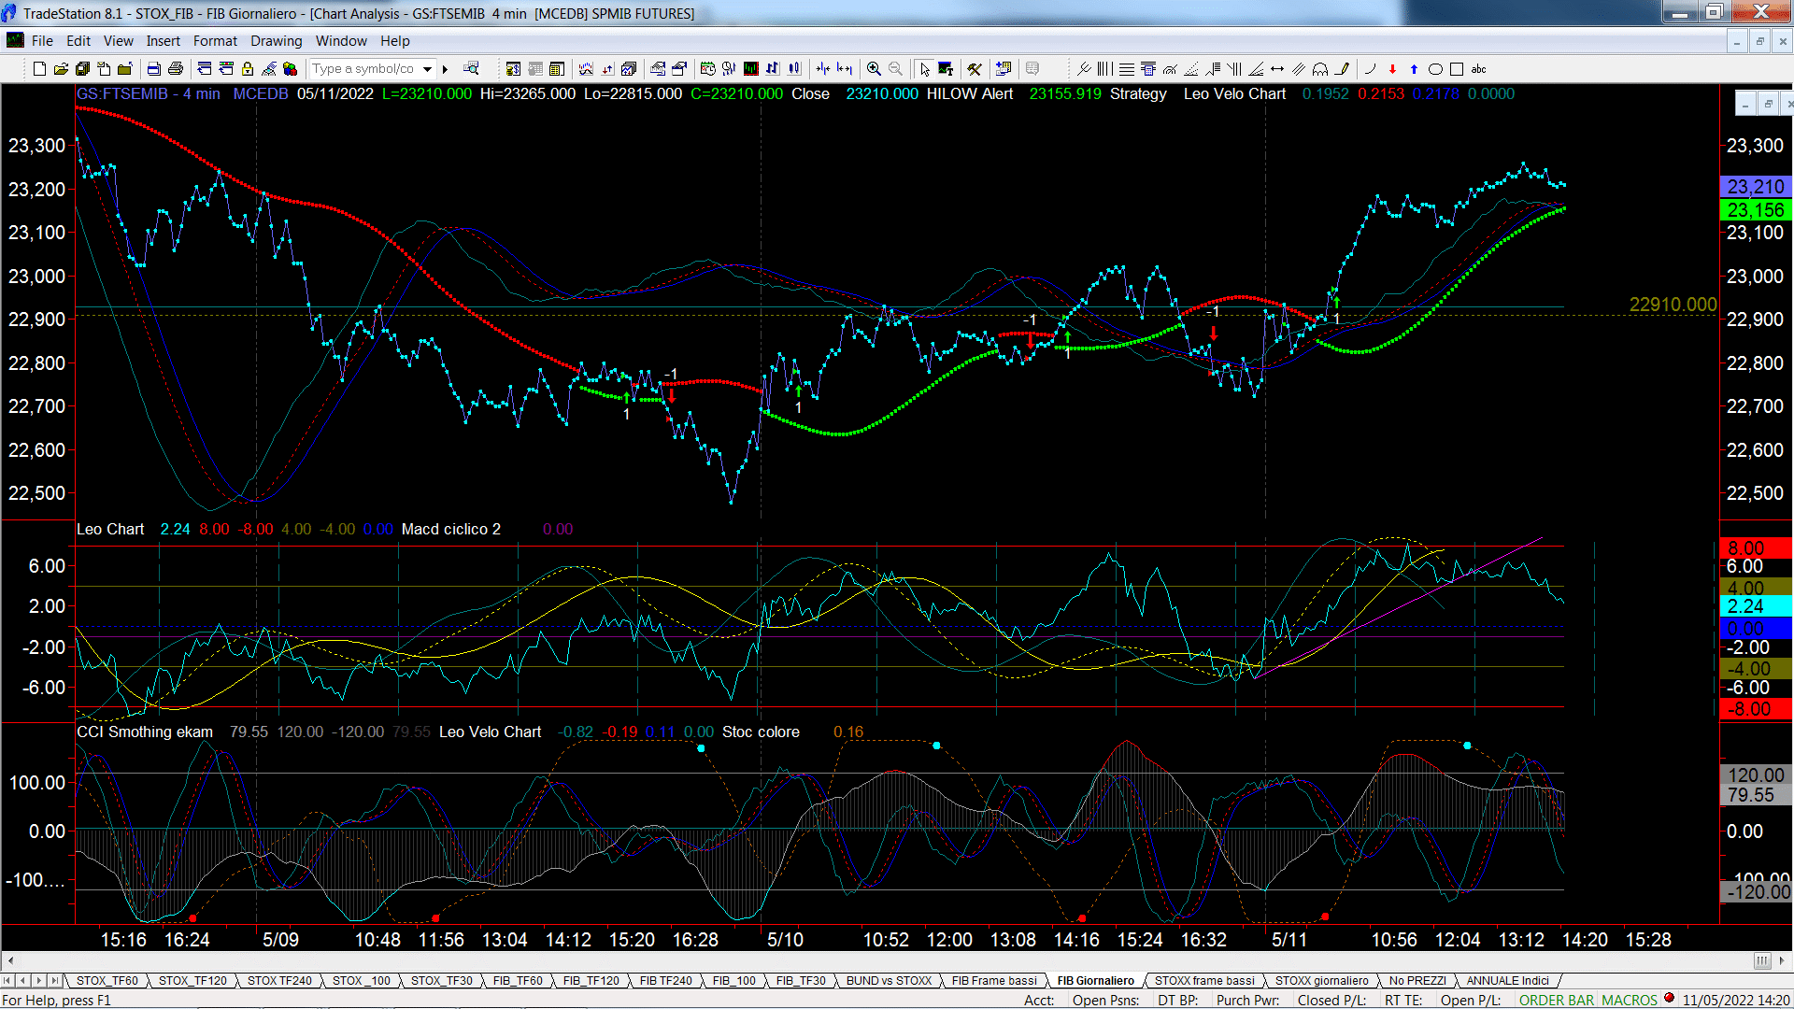Image resolution: width=1794 pixels, height=1009 pixels.
Task: Select the horizontal line drawing tool
Action: pyautogui.click(x=1127, y=69)
